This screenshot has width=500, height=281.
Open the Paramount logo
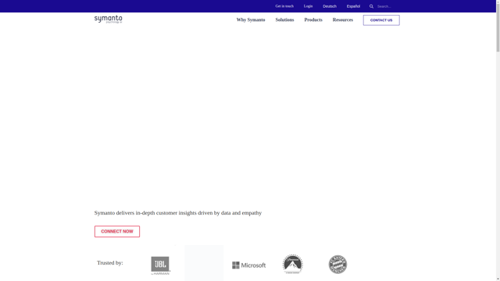293,264
